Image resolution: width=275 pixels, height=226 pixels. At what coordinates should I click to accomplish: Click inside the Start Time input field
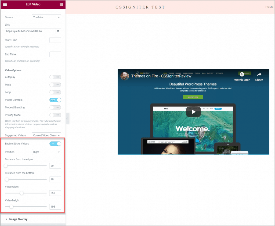[55, 40]
